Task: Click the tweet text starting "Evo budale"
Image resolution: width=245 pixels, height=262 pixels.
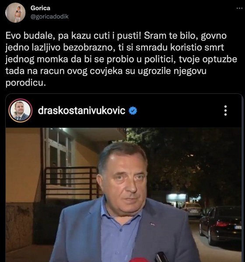Action: 121,59
